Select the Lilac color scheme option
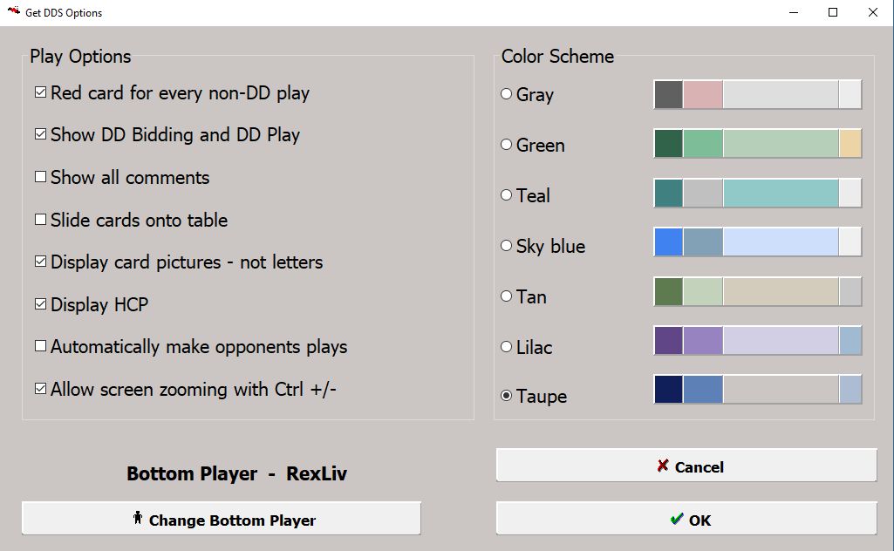Viewport: 894px width, 551px height. pyautogui.click(x=506, y=347)
